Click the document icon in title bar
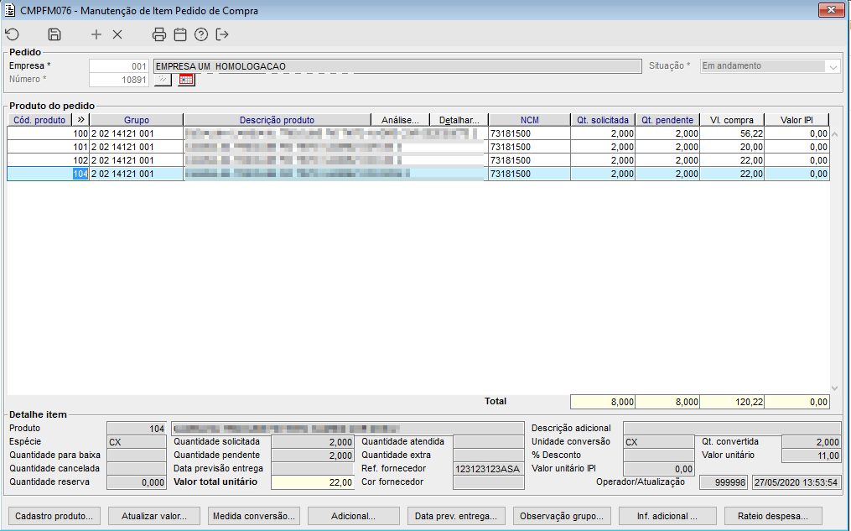This screenshot has width=851, height=531. [x=10, y=10]
